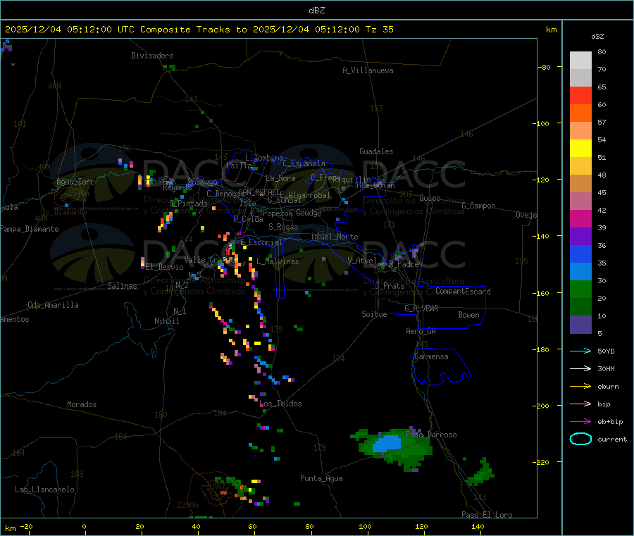Click the 'A_Villanueva' map label

point(368,70)
